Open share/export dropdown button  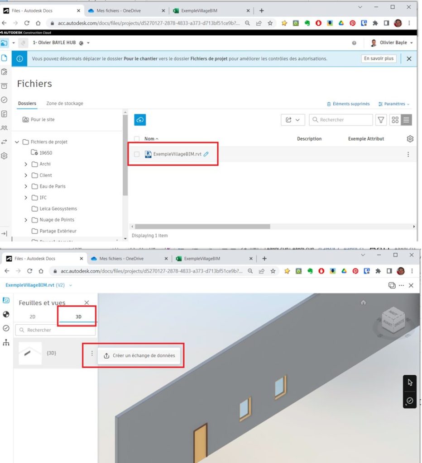(x=293, y=119)
